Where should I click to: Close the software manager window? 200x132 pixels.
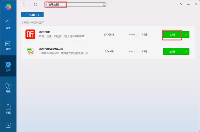(196, 4)
